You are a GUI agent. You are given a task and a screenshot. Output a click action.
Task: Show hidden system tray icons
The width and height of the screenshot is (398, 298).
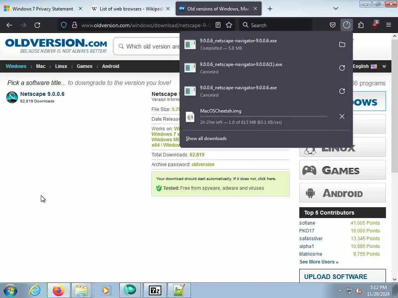pyautogui.click(x=340, y=291)
